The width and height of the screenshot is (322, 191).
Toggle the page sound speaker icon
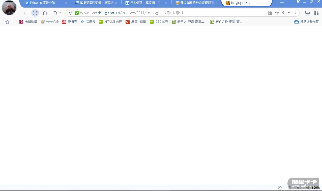coord(299,187)
